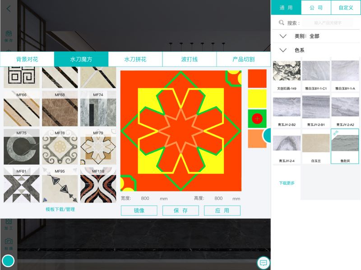The height and width of the screenshot is (270, 361).
Task: Click the save box icon in sidebar
Action: click(x=9, y=33)
